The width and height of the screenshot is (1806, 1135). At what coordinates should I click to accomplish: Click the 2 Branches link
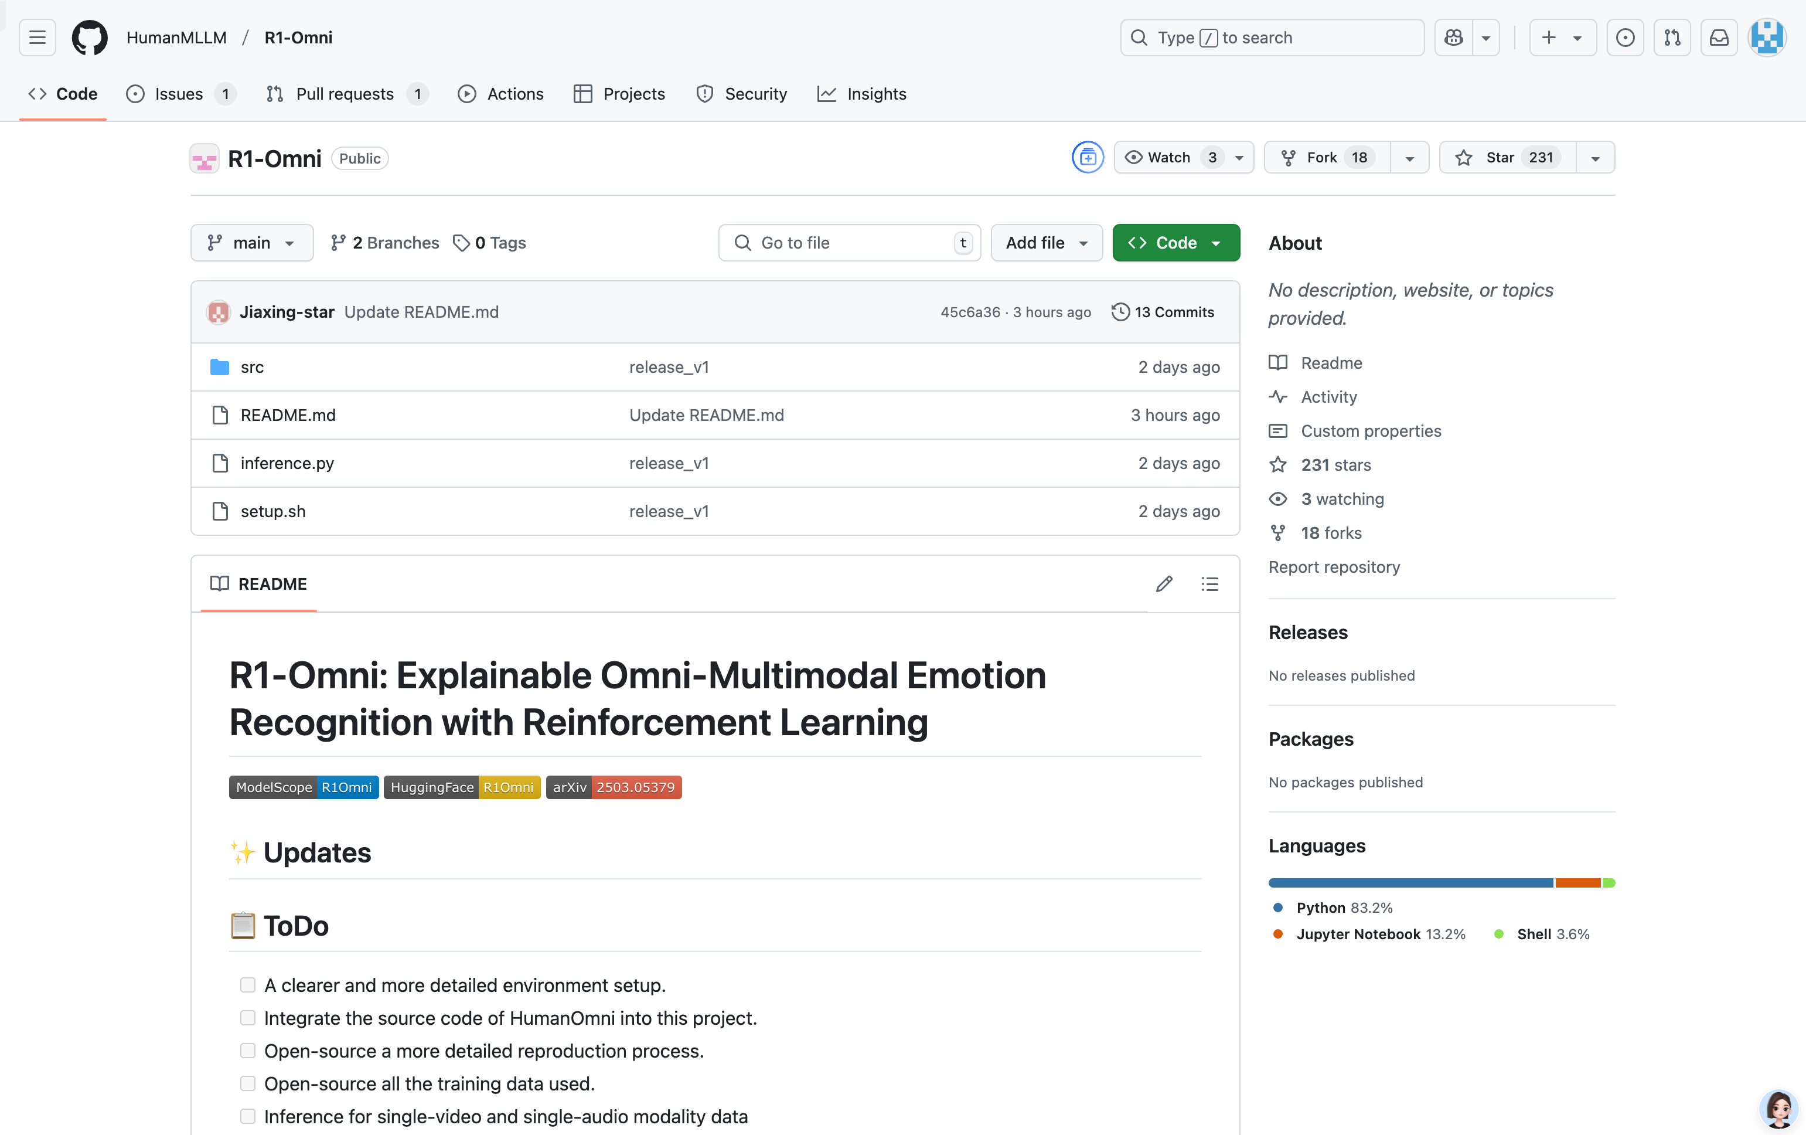coord(385,243)
